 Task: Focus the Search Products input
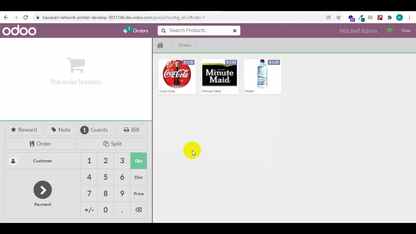click(x=199, y=31)
